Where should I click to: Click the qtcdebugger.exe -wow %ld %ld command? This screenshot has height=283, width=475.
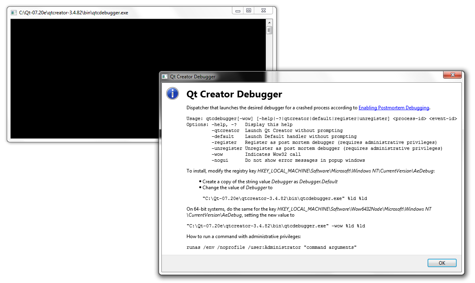(x=276, y=226)
